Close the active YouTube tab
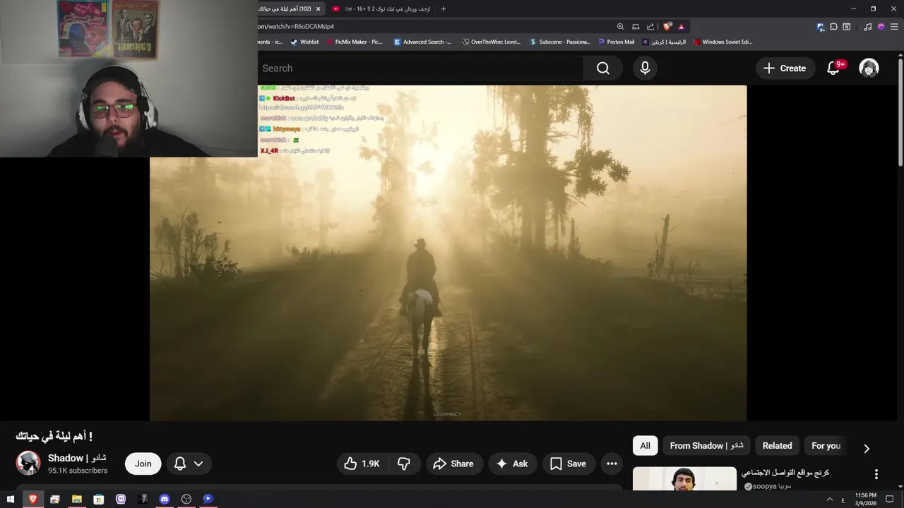 [318, 8]
